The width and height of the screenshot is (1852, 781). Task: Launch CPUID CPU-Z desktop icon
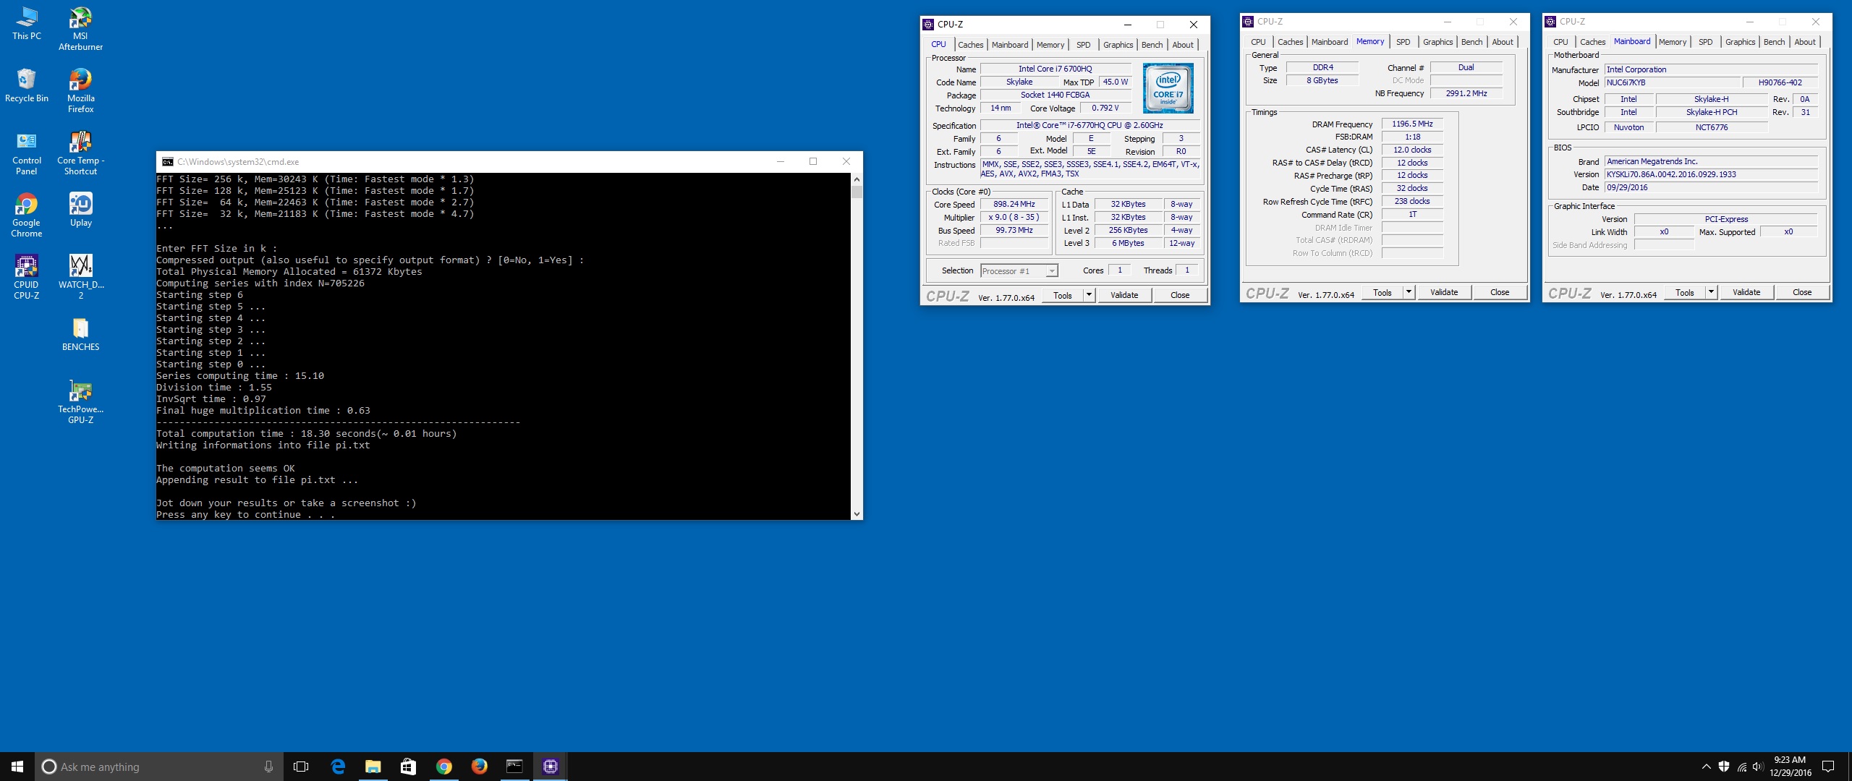tap(27, 278)
